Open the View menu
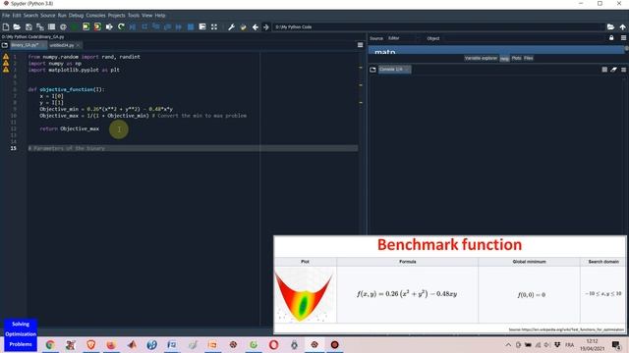This screenshot has height=353, width=629. [x=146, y=16]
